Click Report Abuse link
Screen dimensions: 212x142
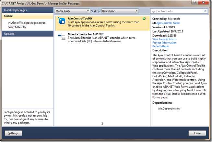pos(161,46)
